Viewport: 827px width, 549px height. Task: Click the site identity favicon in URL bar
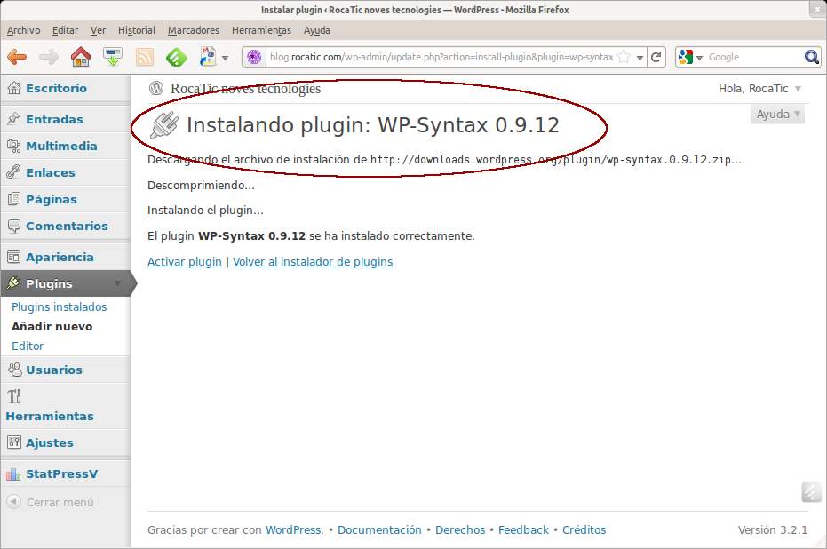point(254,57)
